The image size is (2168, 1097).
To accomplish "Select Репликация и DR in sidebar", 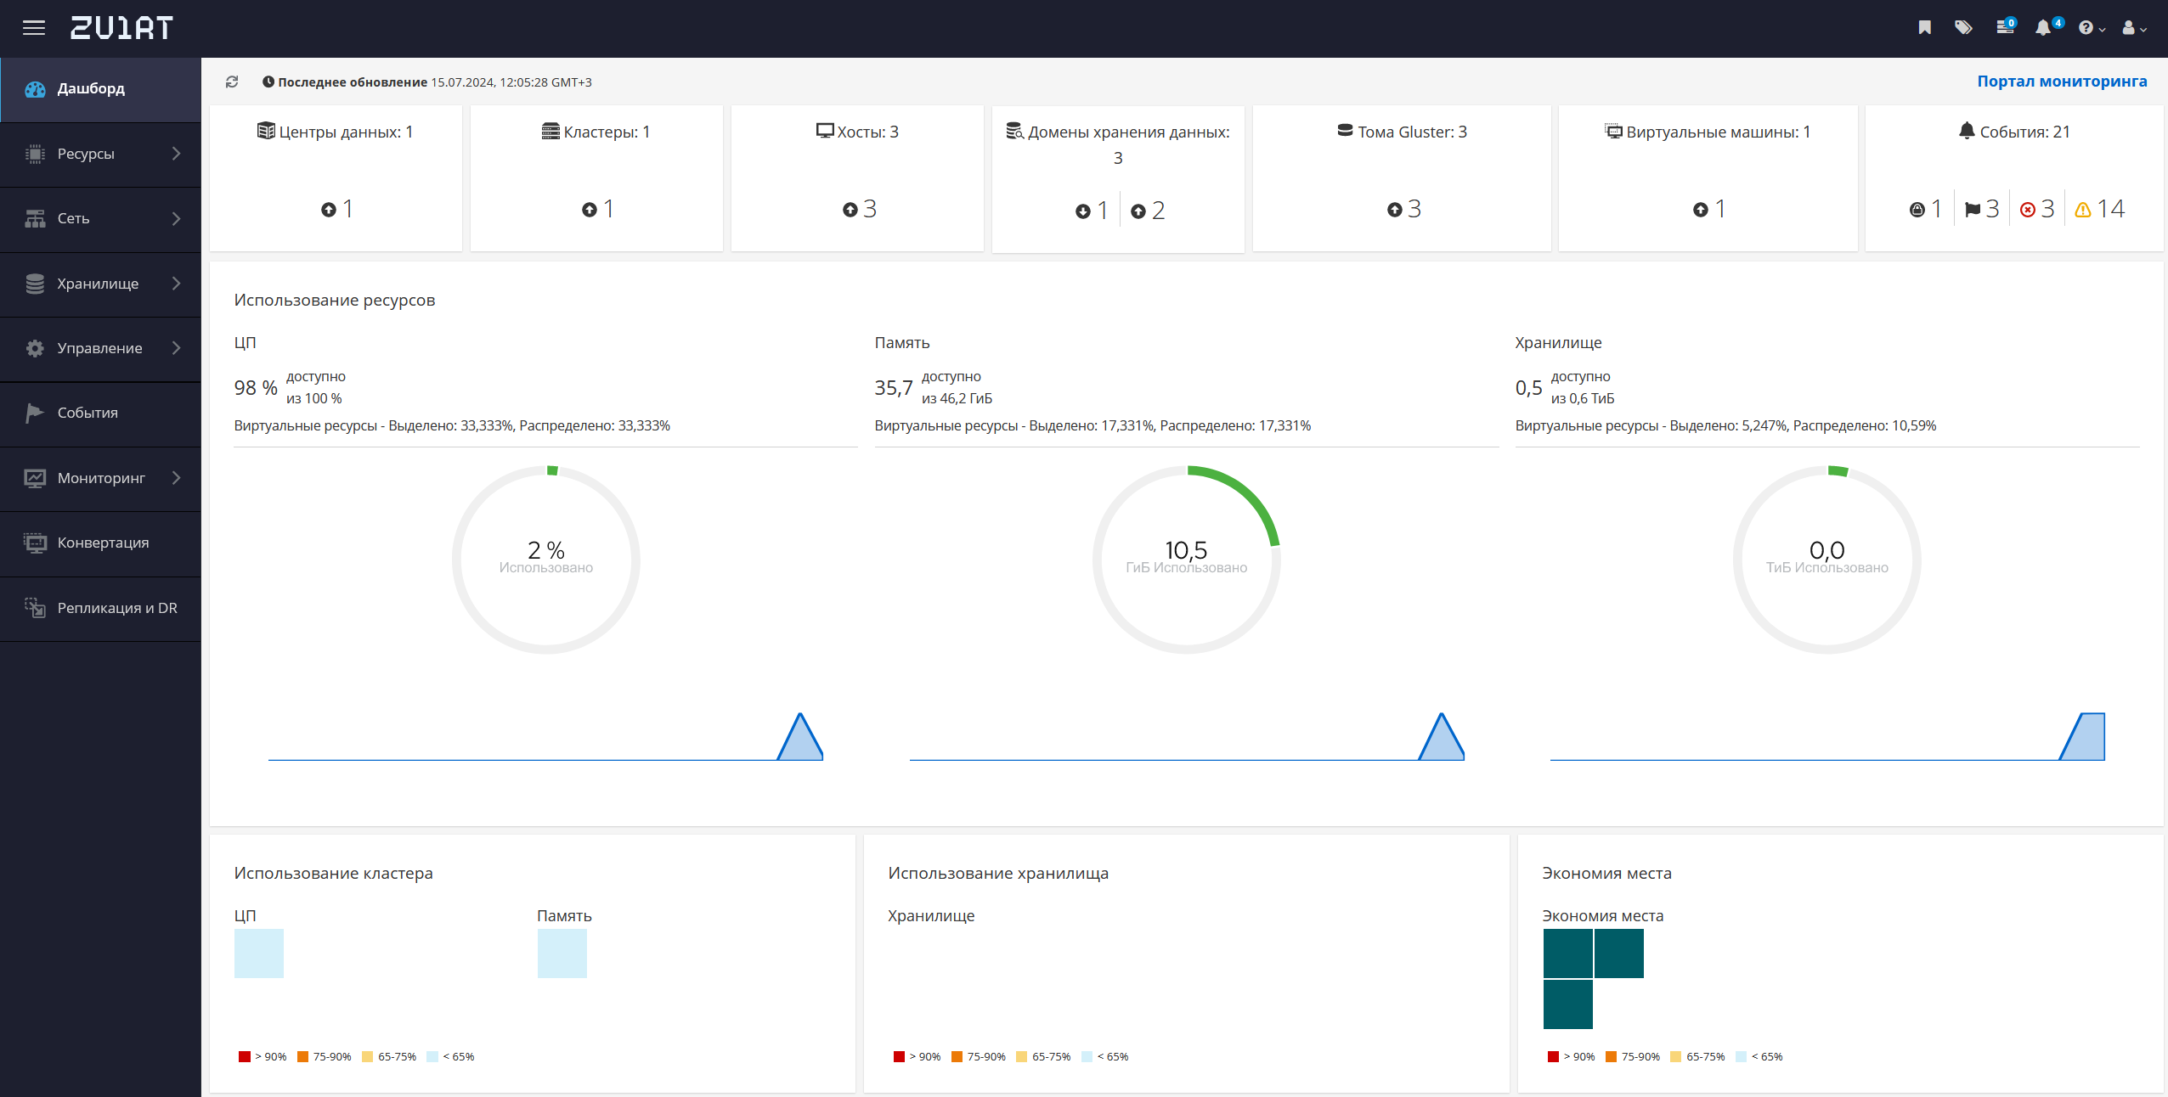I will click(x=100, y=608).
